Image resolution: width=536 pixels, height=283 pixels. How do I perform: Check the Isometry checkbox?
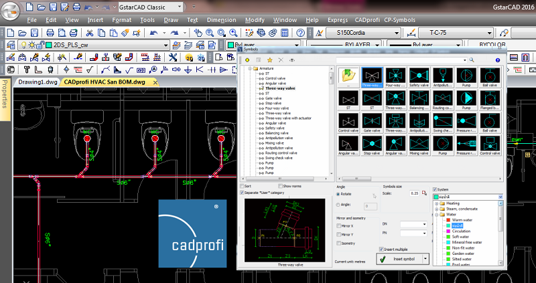[x=338, y=244]
